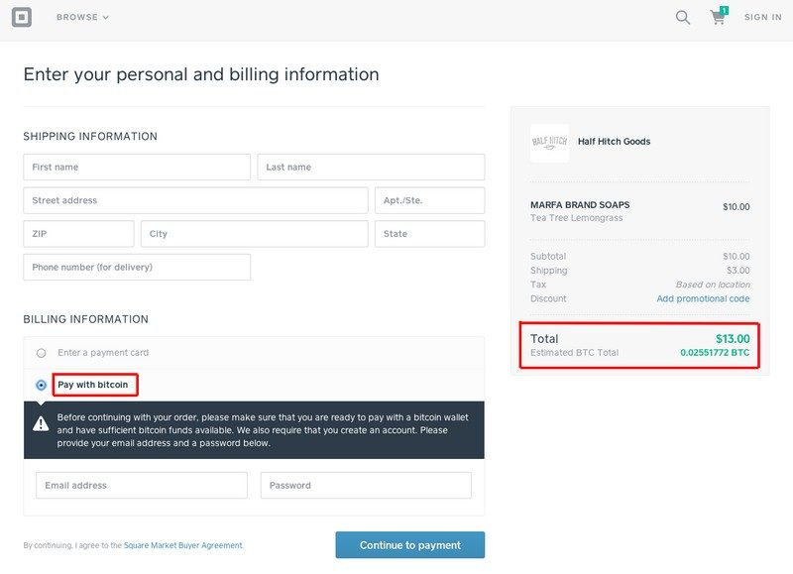Image resolution: width=793 pixels, height=574 pixels.
Task: Click Sign In in the header
Action: 762,17
